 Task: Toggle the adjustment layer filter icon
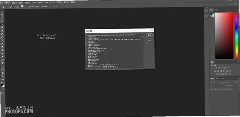coord(225,82)
